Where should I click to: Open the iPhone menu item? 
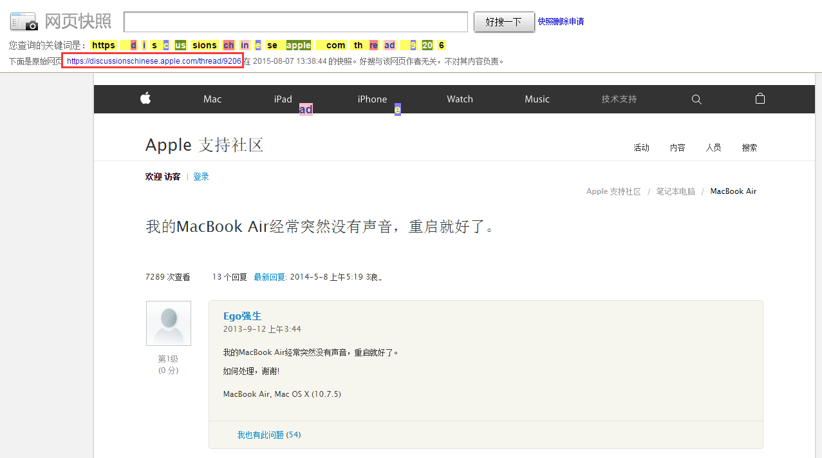point(372,99)
